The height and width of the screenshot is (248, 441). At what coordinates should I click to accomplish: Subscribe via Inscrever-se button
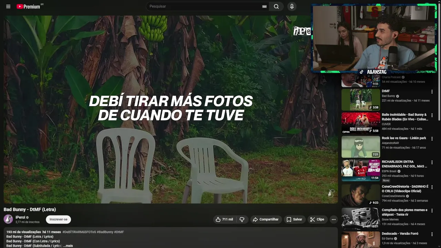click(x=58, y=219)
